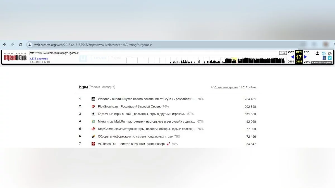Share the capture on Twitter
Viewport: 335px width, 188px height.
coord(330,58)
